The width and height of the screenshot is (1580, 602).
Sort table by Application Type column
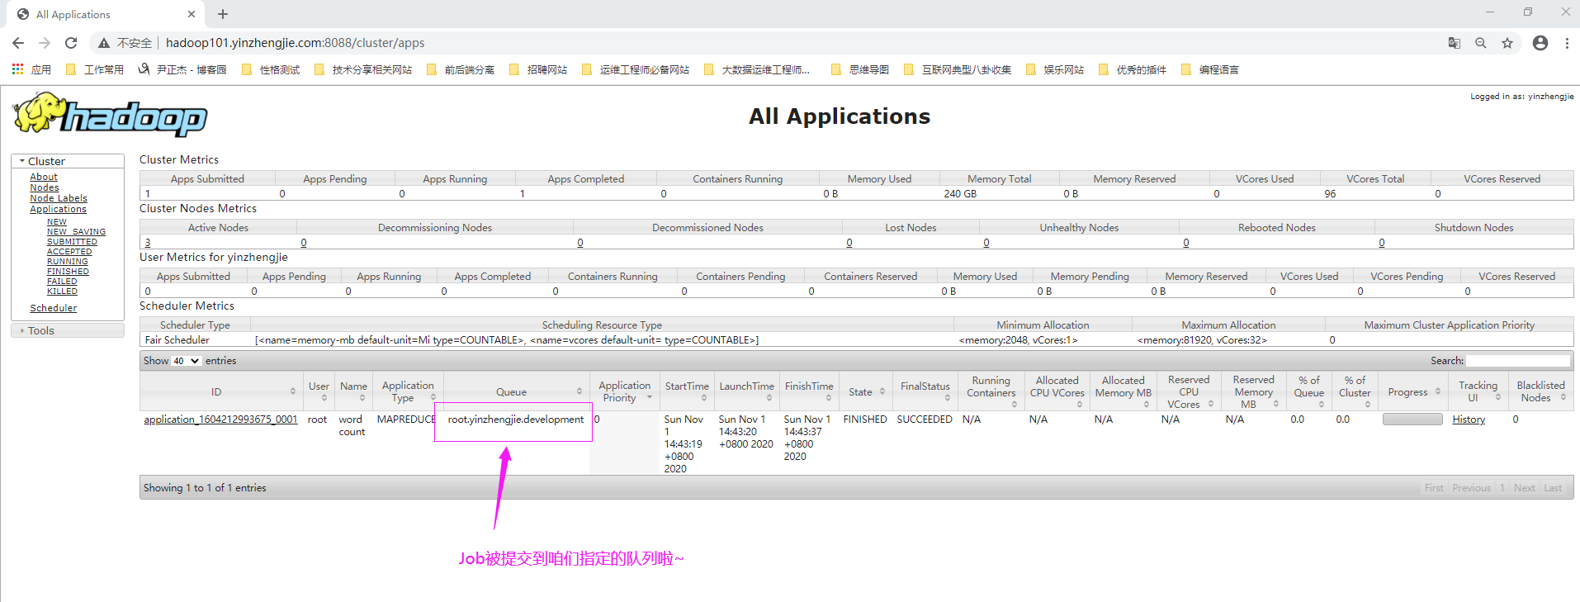pos(408,391)
